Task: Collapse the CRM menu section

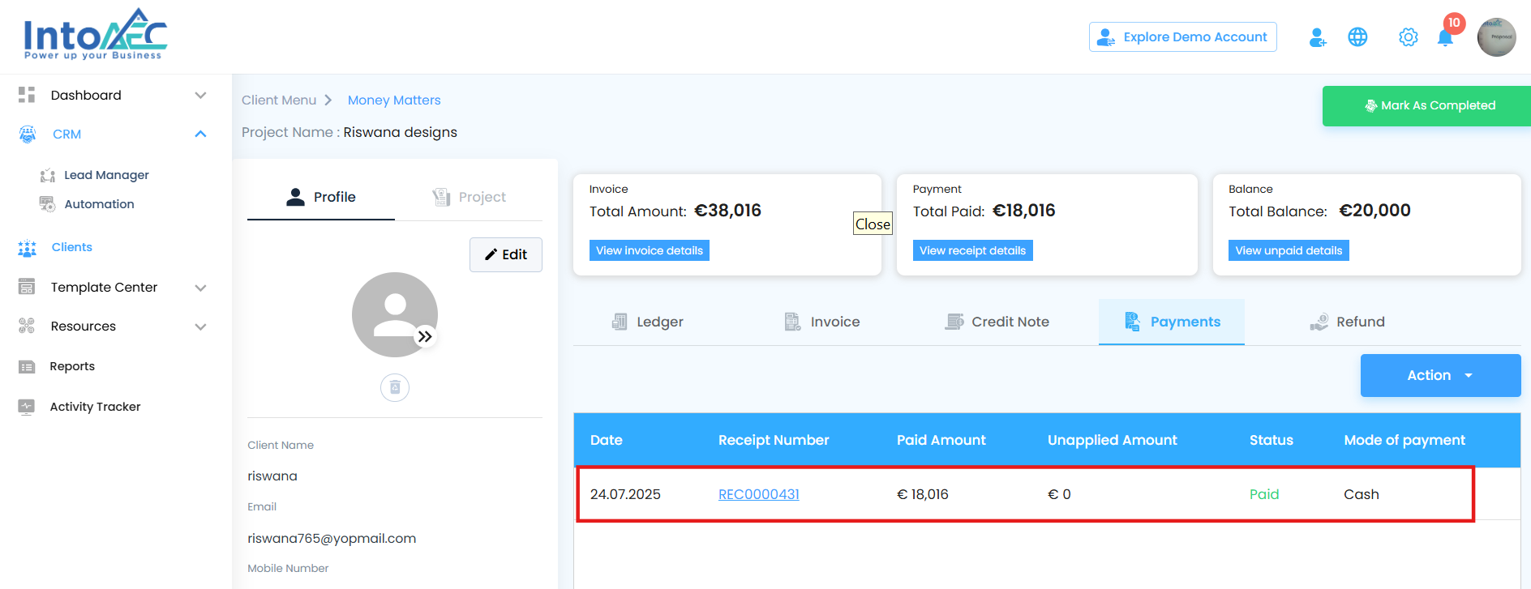Action: pos(200,134)
